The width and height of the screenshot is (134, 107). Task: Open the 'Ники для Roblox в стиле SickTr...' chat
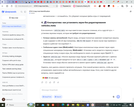click(14, 86)
